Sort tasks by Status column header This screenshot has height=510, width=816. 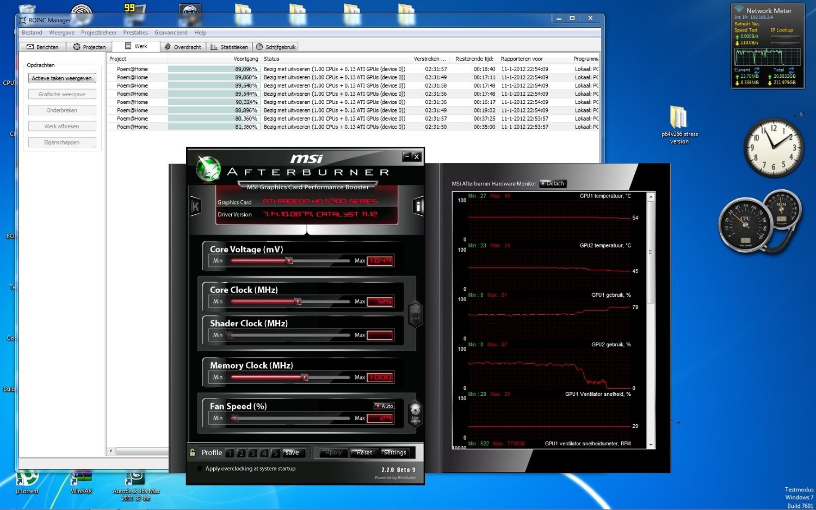(336, 59)
